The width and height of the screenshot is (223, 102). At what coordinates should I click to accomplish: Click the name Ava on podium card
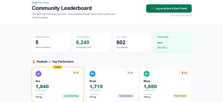click(x=38, y=81)
